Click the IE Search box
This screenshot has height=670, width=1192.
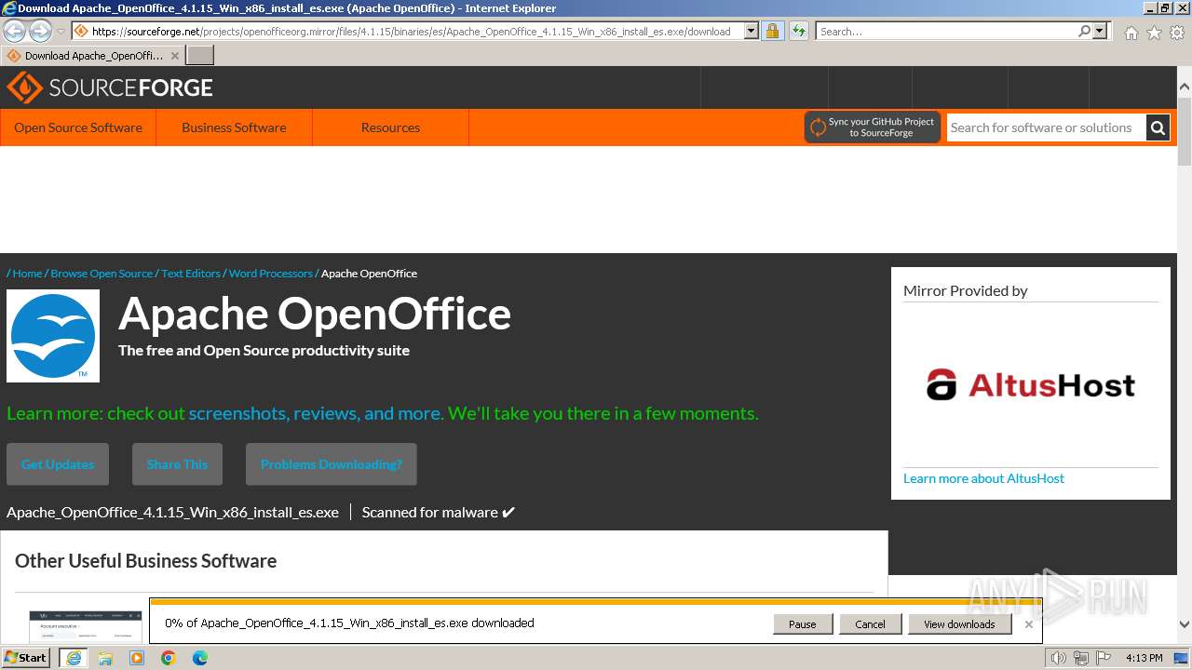(x=945, y=31)
